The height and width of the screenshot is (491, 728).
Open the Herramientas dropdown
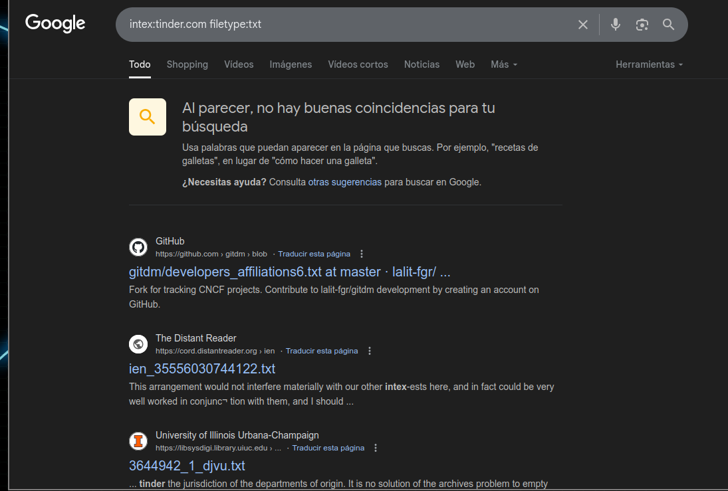click(x=649, y=64)
